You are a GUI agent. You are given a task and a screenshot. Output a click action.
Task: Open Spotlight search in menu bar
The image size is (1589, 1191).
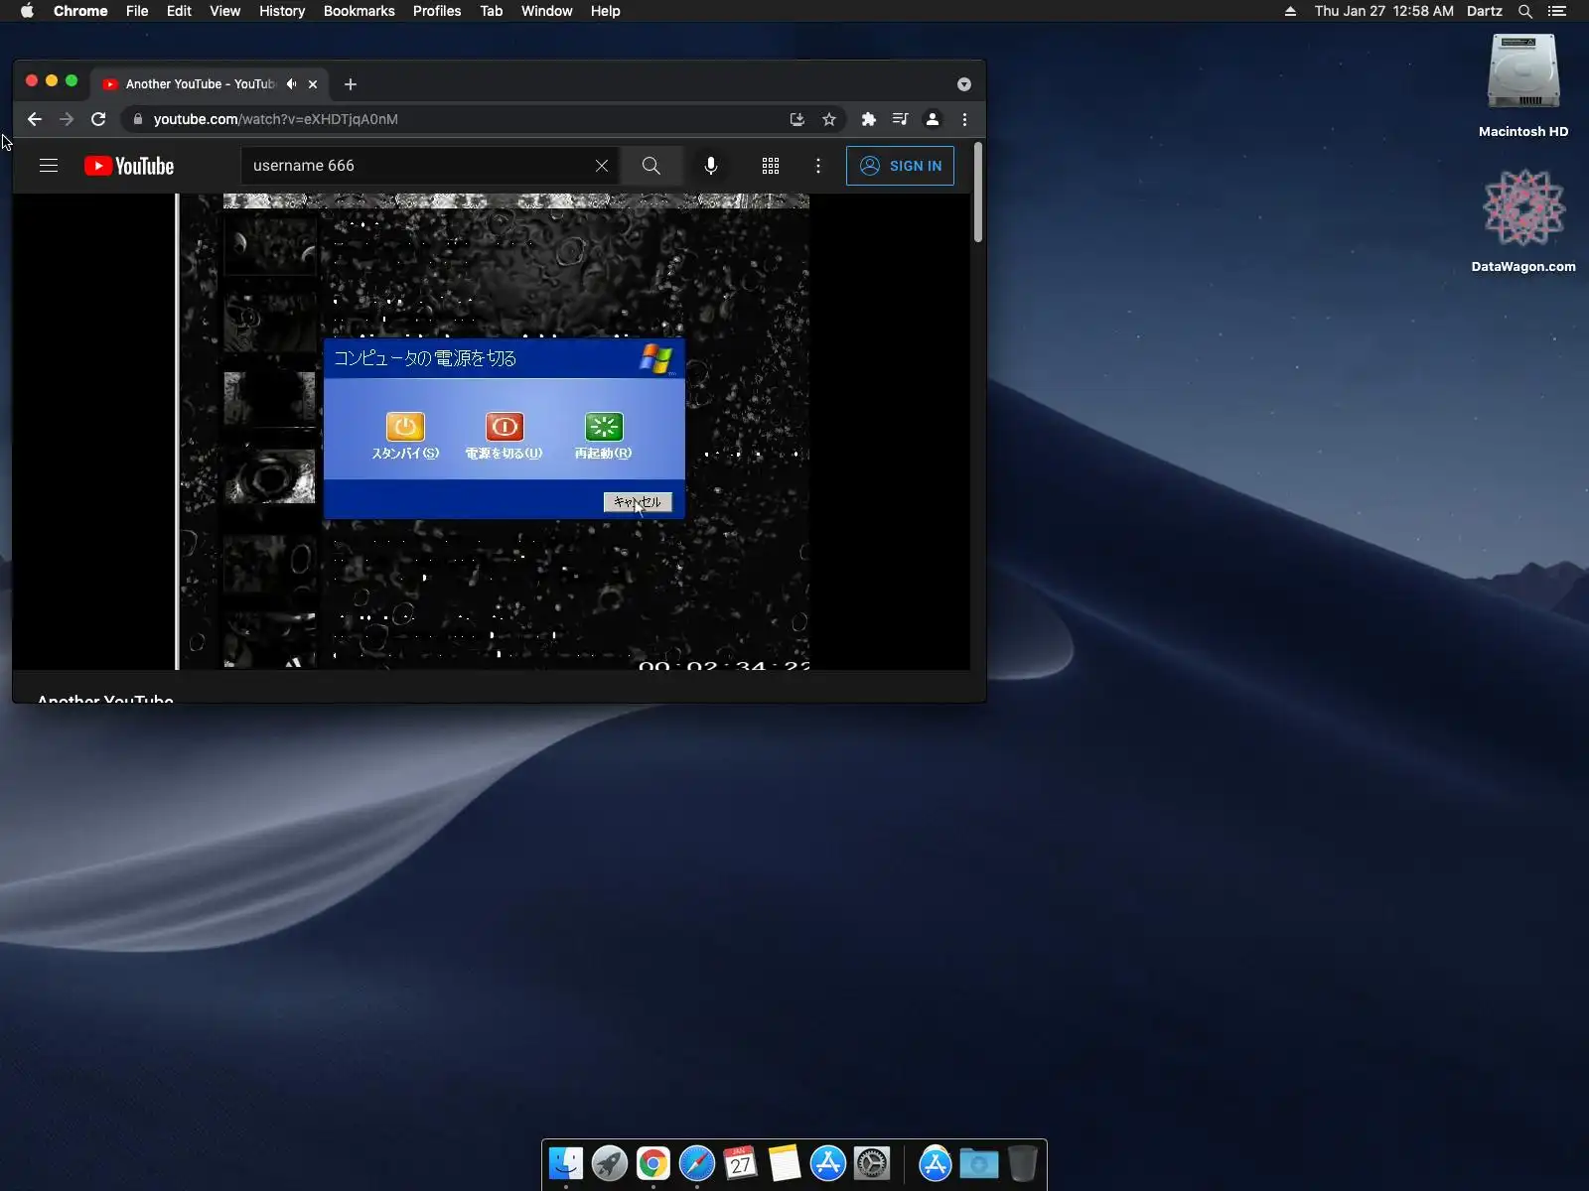pos(1525,11)
